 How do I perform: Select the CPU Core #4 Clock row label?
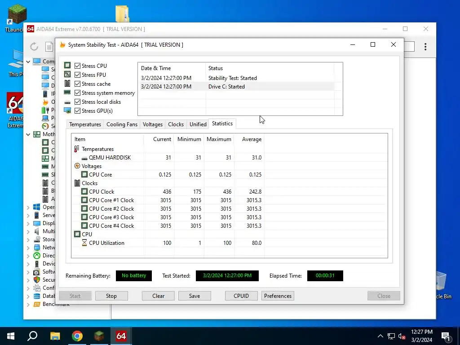tap(111, 226)
